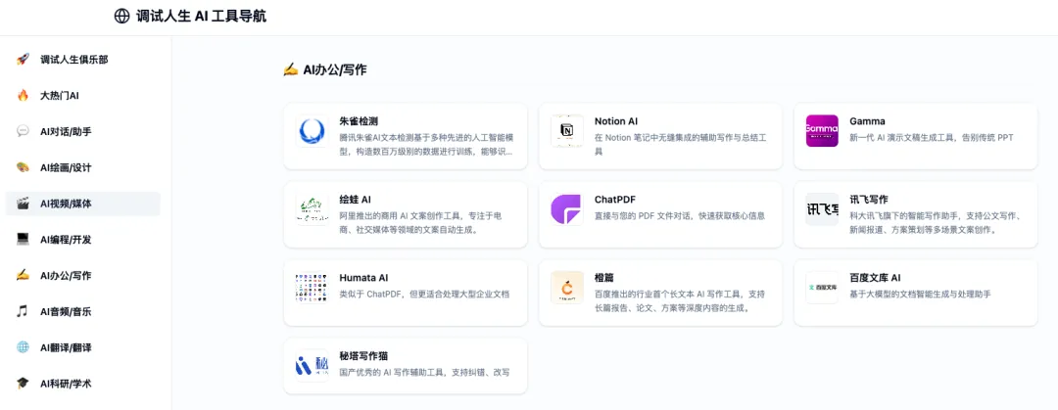Click description 百度推出的行业首个长文本

680,300
